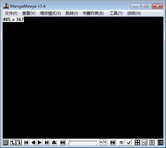The width and height of the screenshot is (166, 148).
Task: Open the 查看(V) menu
Action: pos(29,13)
